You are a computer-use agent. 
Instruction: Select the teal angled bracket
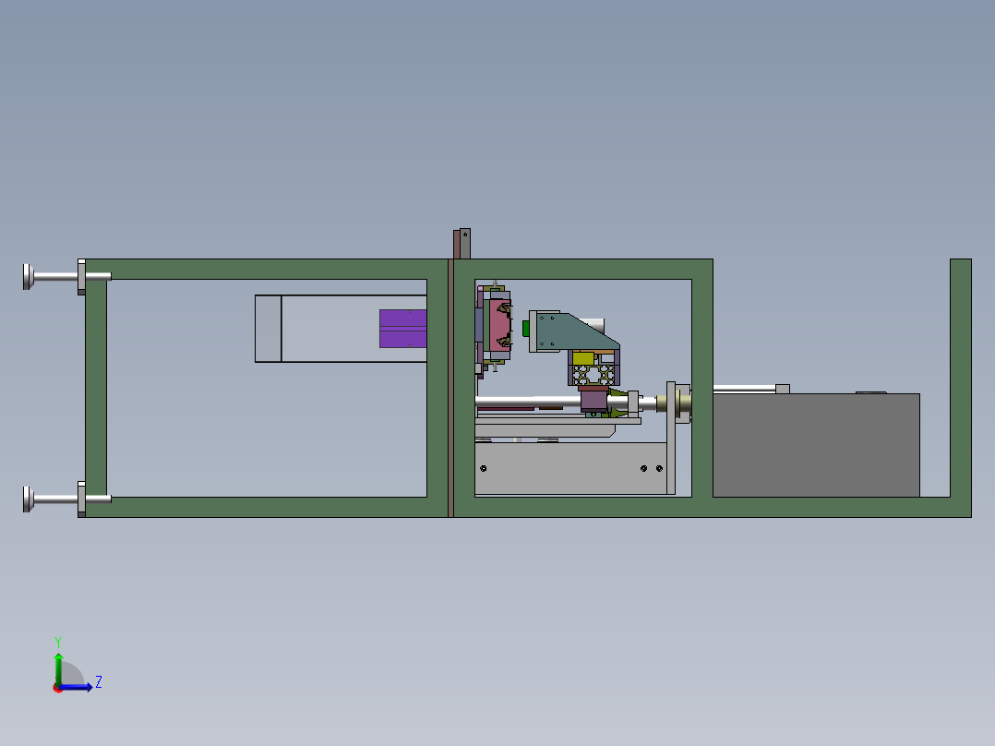coord(574,332)
